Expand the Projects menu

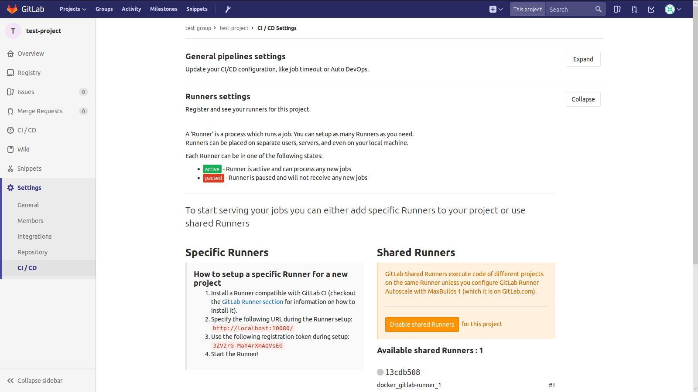click(x=72, y=9)
